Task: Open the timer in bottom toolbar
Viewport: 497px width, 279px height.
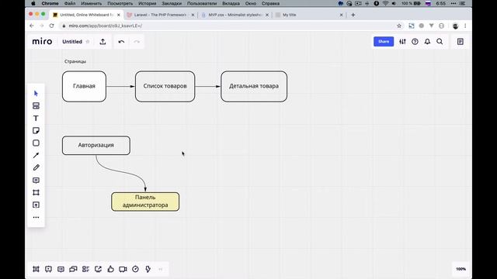Action: (x=135, y=269)
